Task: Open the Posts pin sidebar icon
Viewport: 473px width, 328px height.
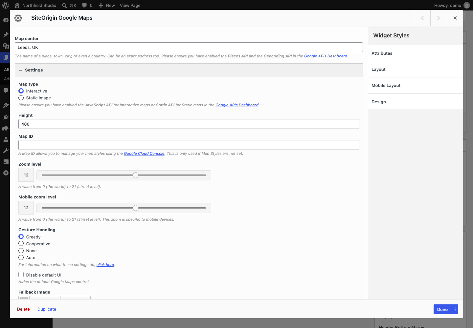Action: point(6,34)
